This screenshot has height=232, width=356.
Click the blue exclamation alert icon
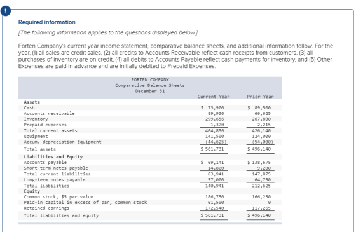click(x=6, y=11)
